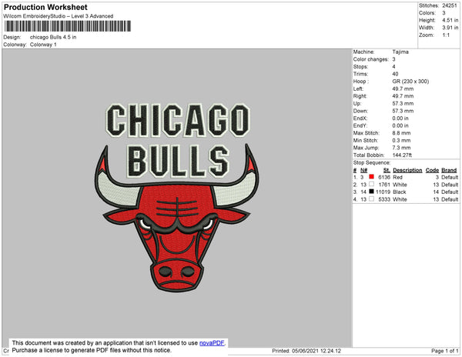Select the Min Stitch value 0.3 mm
The width and height of the screenshot is (462, 357).
(x=401, y=140)
